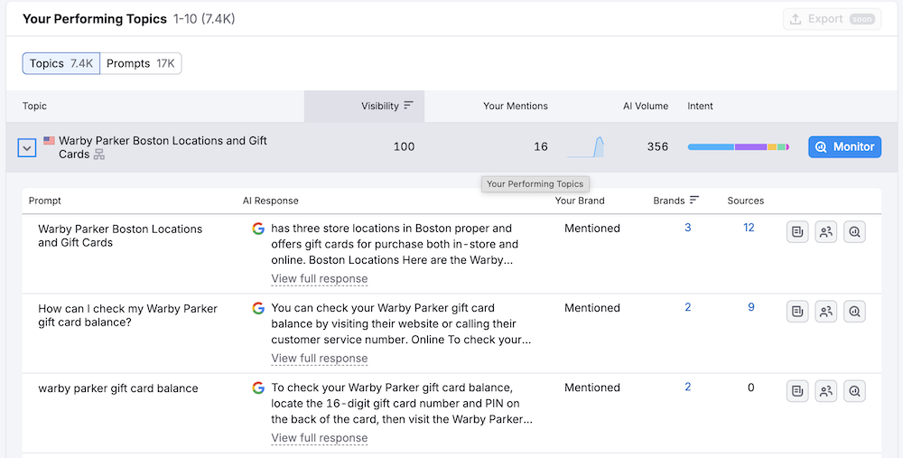View full response for "warby parker gift card balance"
903x458 pixels.
(x=319, y=438)
